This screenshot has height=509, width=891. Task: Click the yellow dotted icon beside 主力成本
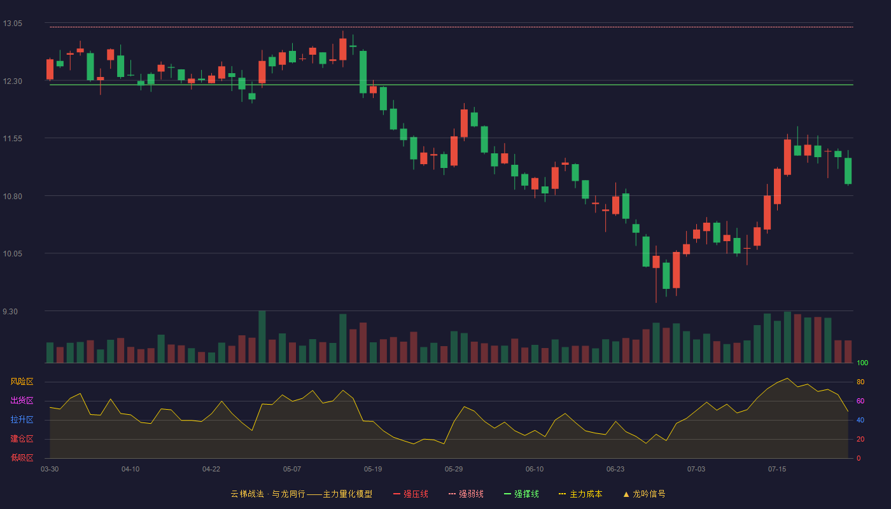[563, 494]
